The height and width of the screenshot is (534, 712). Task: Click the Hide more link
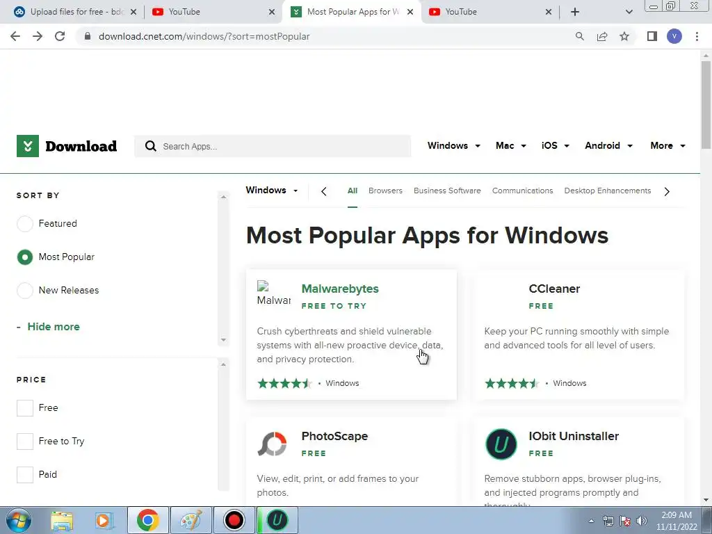coord(53,327)
